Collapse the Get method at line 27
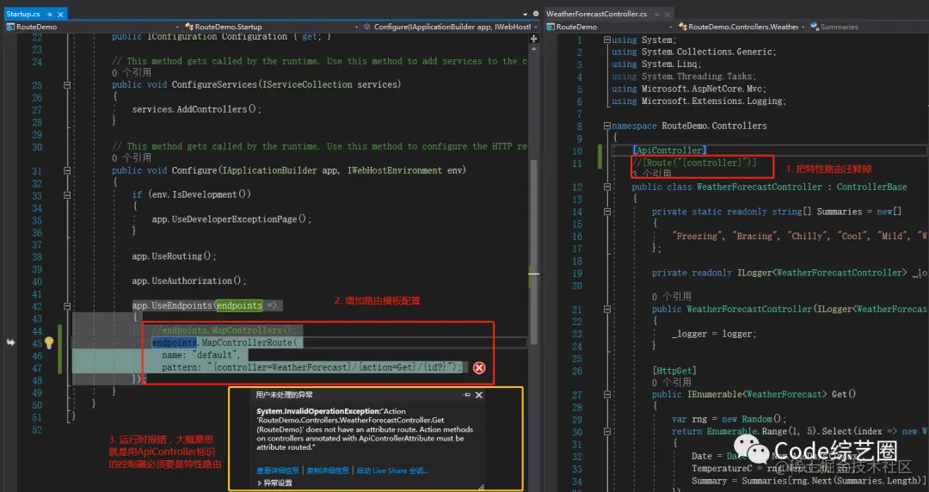The height and width of the screenshot is (492, 929). click(606, 394)
